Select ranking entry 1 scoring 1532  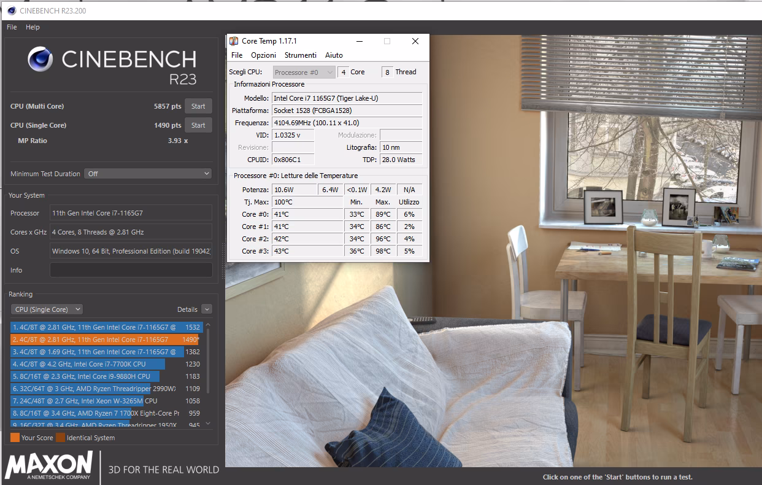[x=106, y=327]
